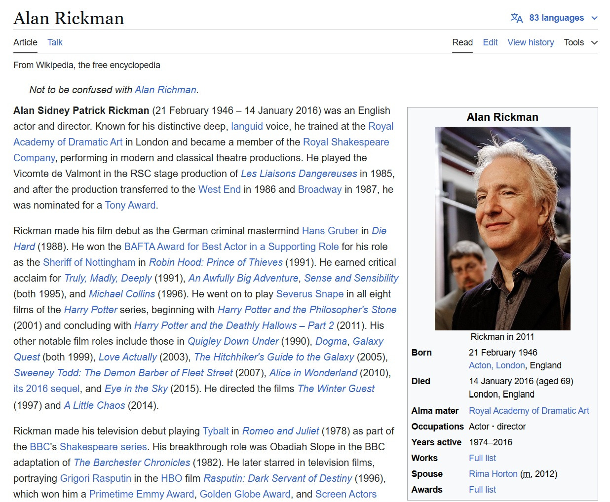Open the Romeo and Juliet link
610x502 pixels.
pos(281,431)
